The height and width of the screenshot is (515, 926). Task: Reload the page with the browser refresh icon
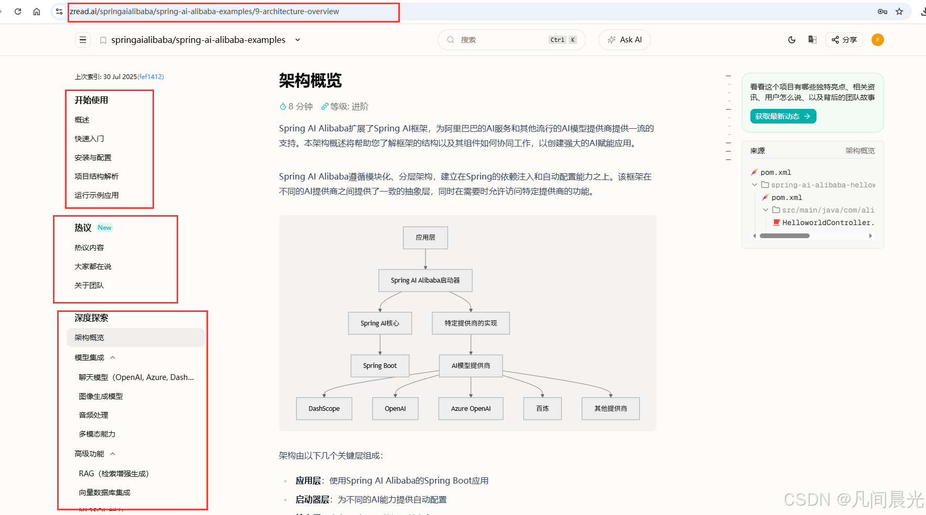(x=18, y=12)
